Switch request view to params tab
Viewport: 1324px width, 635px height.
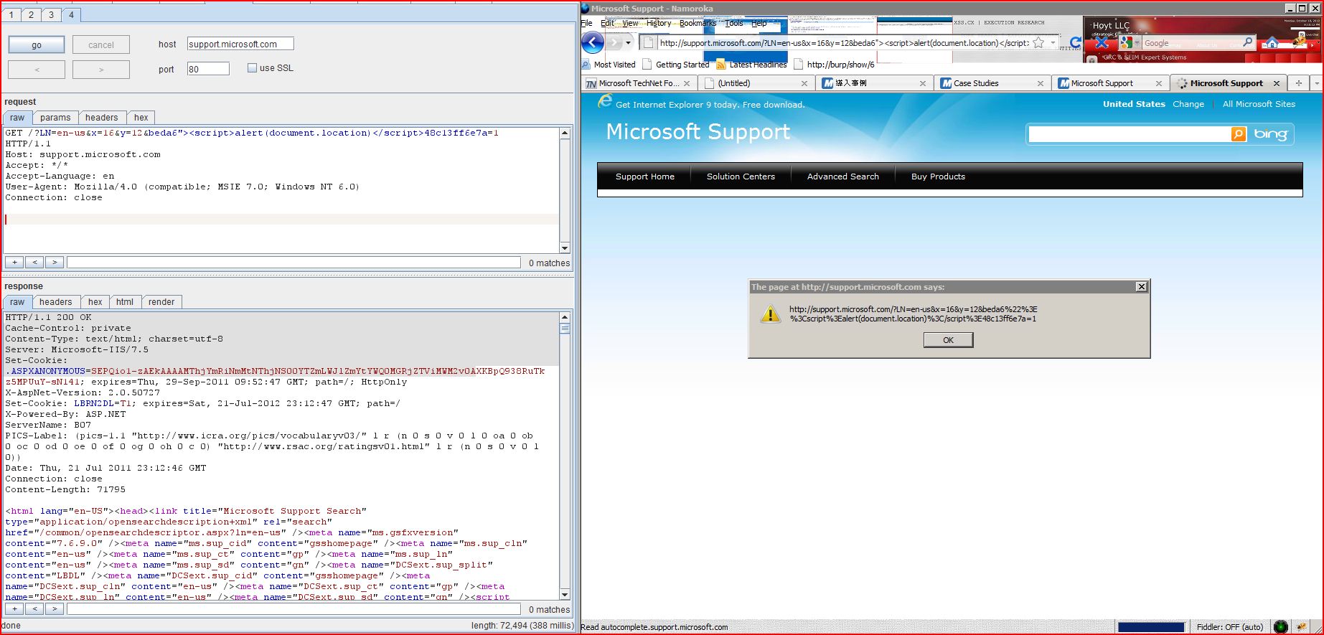[55, 118]
